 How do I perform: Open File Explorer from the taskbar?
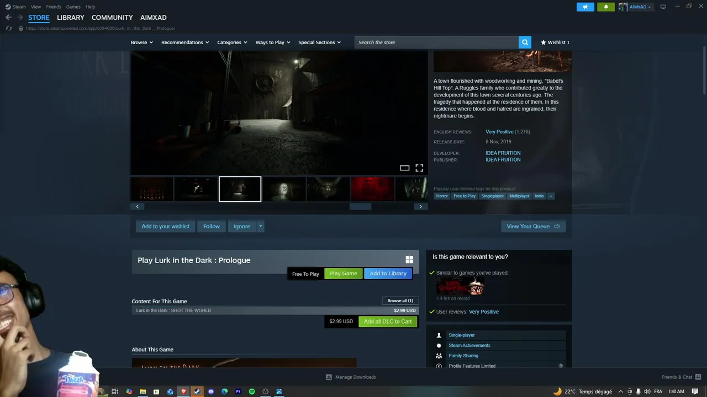pyautogui.click(x=143, y=391)
